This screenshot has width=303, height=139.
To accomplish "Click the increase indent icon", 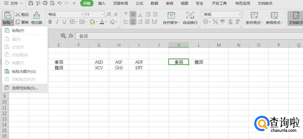I will click(x=155, y=14).
